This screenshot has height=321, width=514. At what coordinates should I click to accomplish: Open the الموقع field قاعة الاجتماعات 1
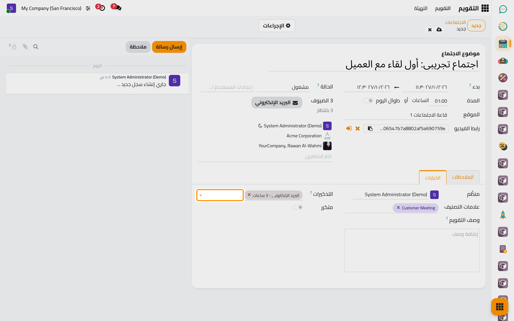coord(396,115)
